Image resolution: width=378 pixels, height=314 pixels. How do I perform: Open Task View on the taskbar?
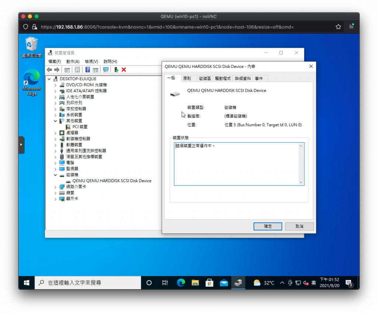pyautogui.click(x=165, y=283)
